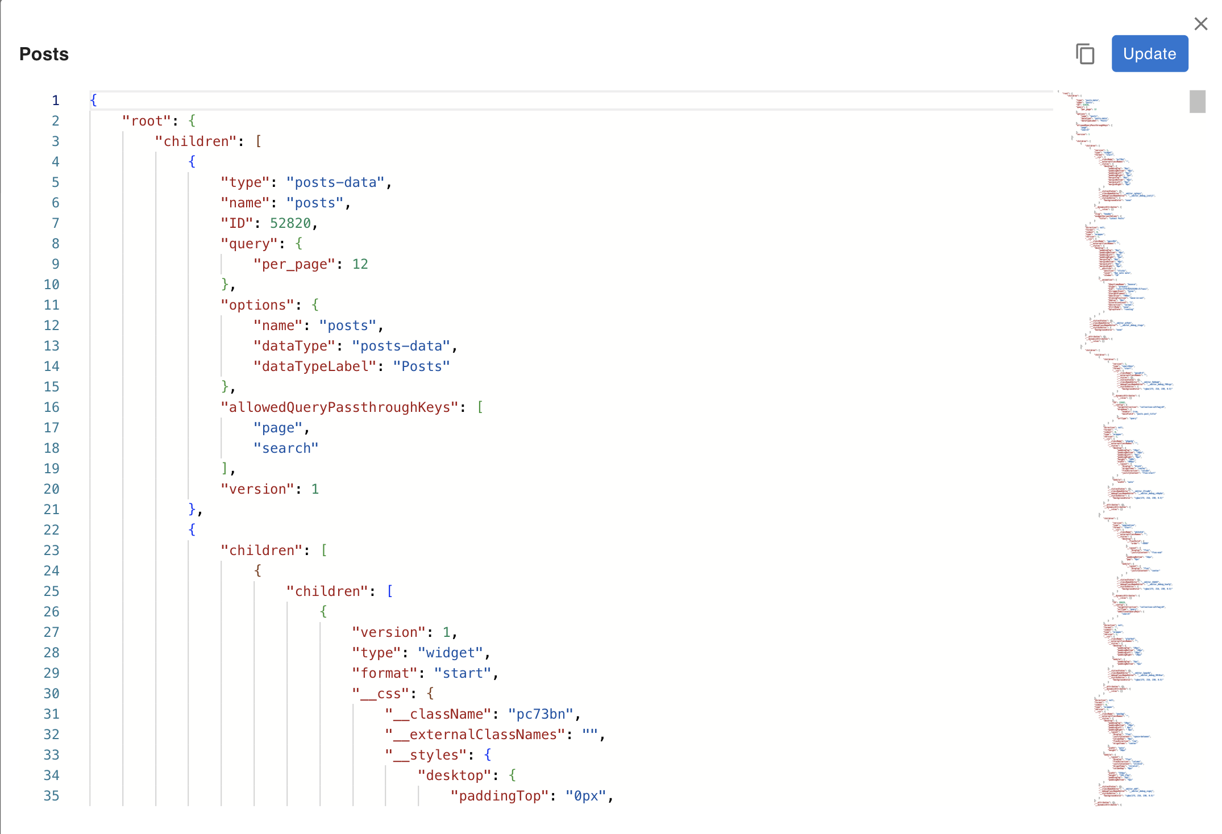Image resolution: width=1222 pixels, height=834 pixels.
Task: Click the per_page value 12
Action: click(360, 264)
